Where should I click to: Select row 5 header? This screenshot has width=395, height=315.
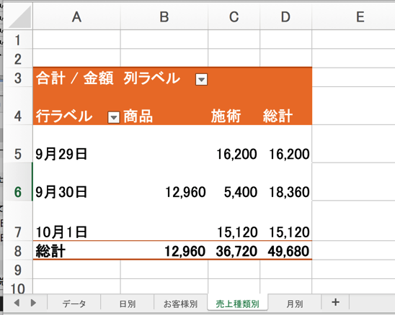(x=17, y=144)
